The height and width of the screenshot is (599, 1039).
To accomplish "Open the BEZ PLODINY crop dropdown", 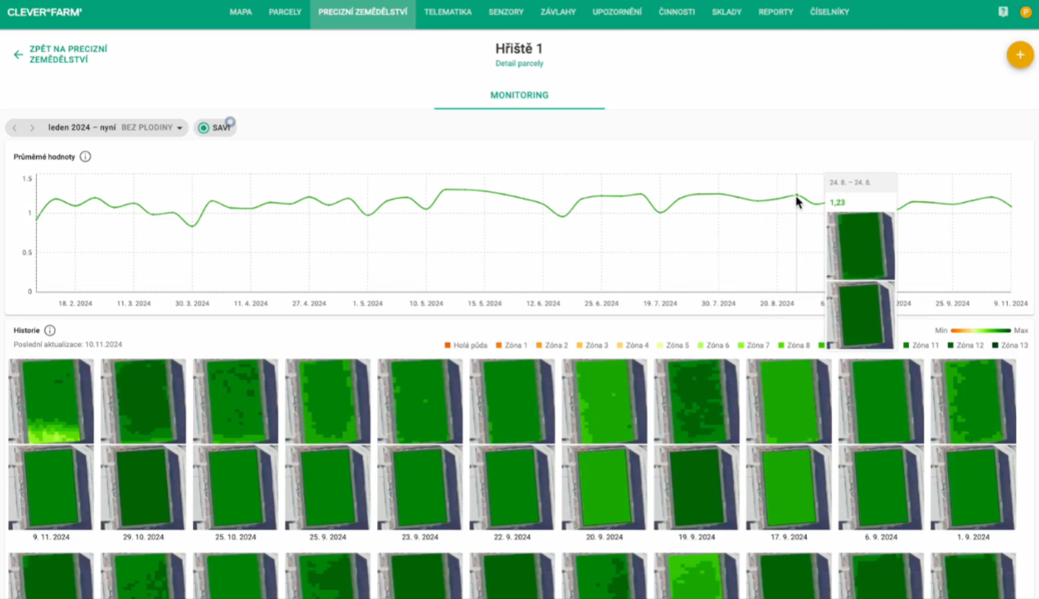I will (x=152, y=127).
